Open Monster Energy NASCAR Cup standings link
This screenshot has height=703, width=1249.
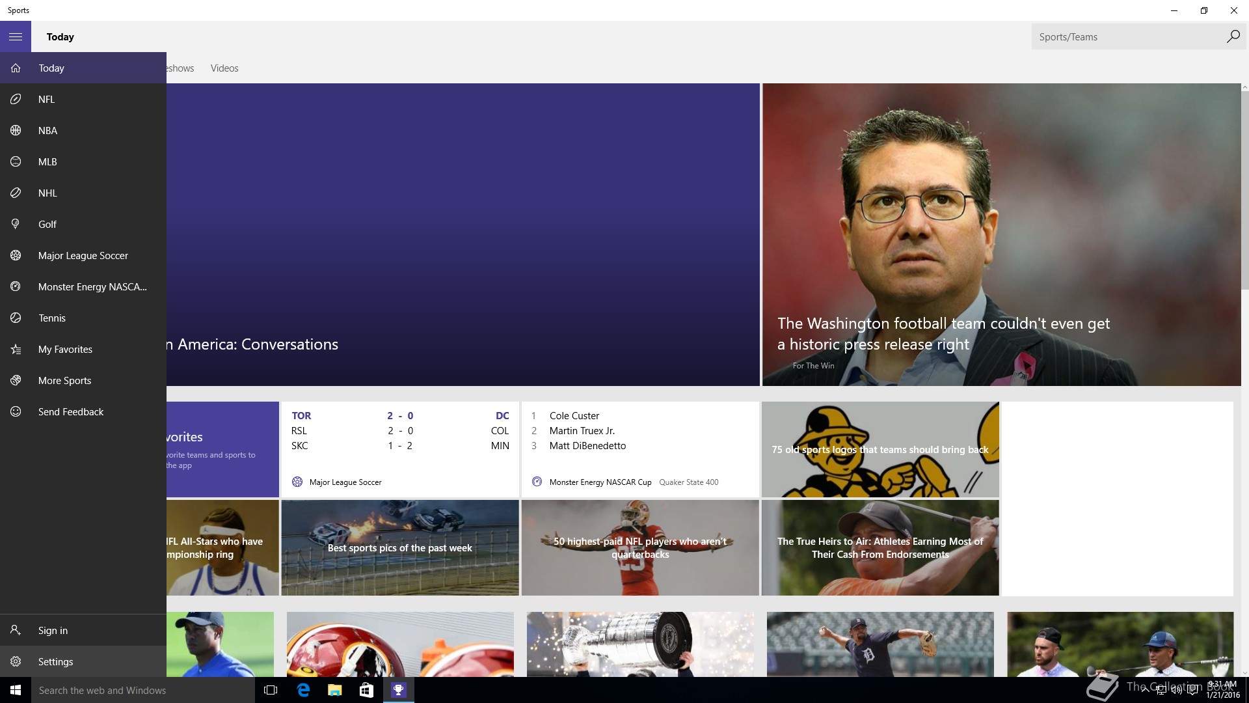600,482
